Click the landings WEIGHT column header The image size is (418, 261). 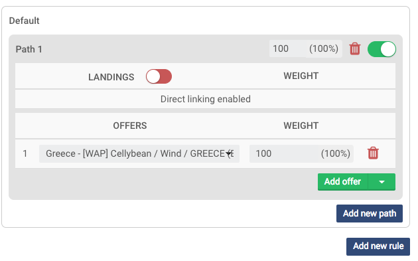pyautogui.click(x=301, y=76)
